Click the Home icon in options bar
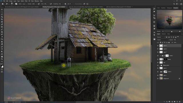Image resolution: width=183 pixels, height=103 pixels. [3, 4]
